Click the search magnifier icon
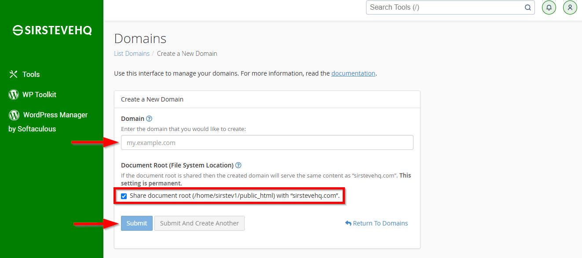This screenshot has width=582, height=258. tap(528, 7)
